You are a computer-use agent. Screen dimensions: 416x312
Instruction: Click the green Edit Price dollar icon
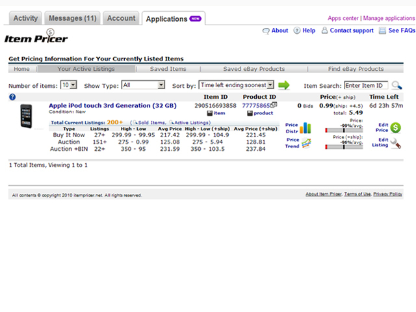pos(395,127)
